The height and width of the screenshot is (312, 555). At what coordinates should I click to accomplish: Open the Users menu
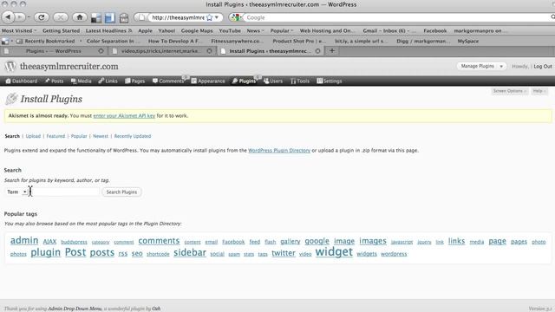click(273, 81)
